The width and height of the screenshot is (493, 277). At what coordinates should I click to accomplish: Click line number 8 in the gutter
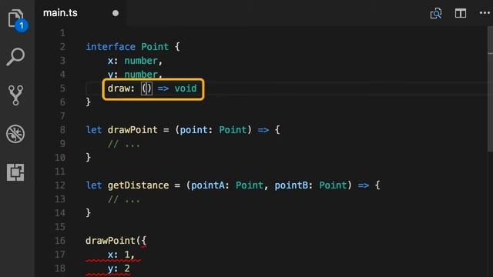click(x=62, y=130)
